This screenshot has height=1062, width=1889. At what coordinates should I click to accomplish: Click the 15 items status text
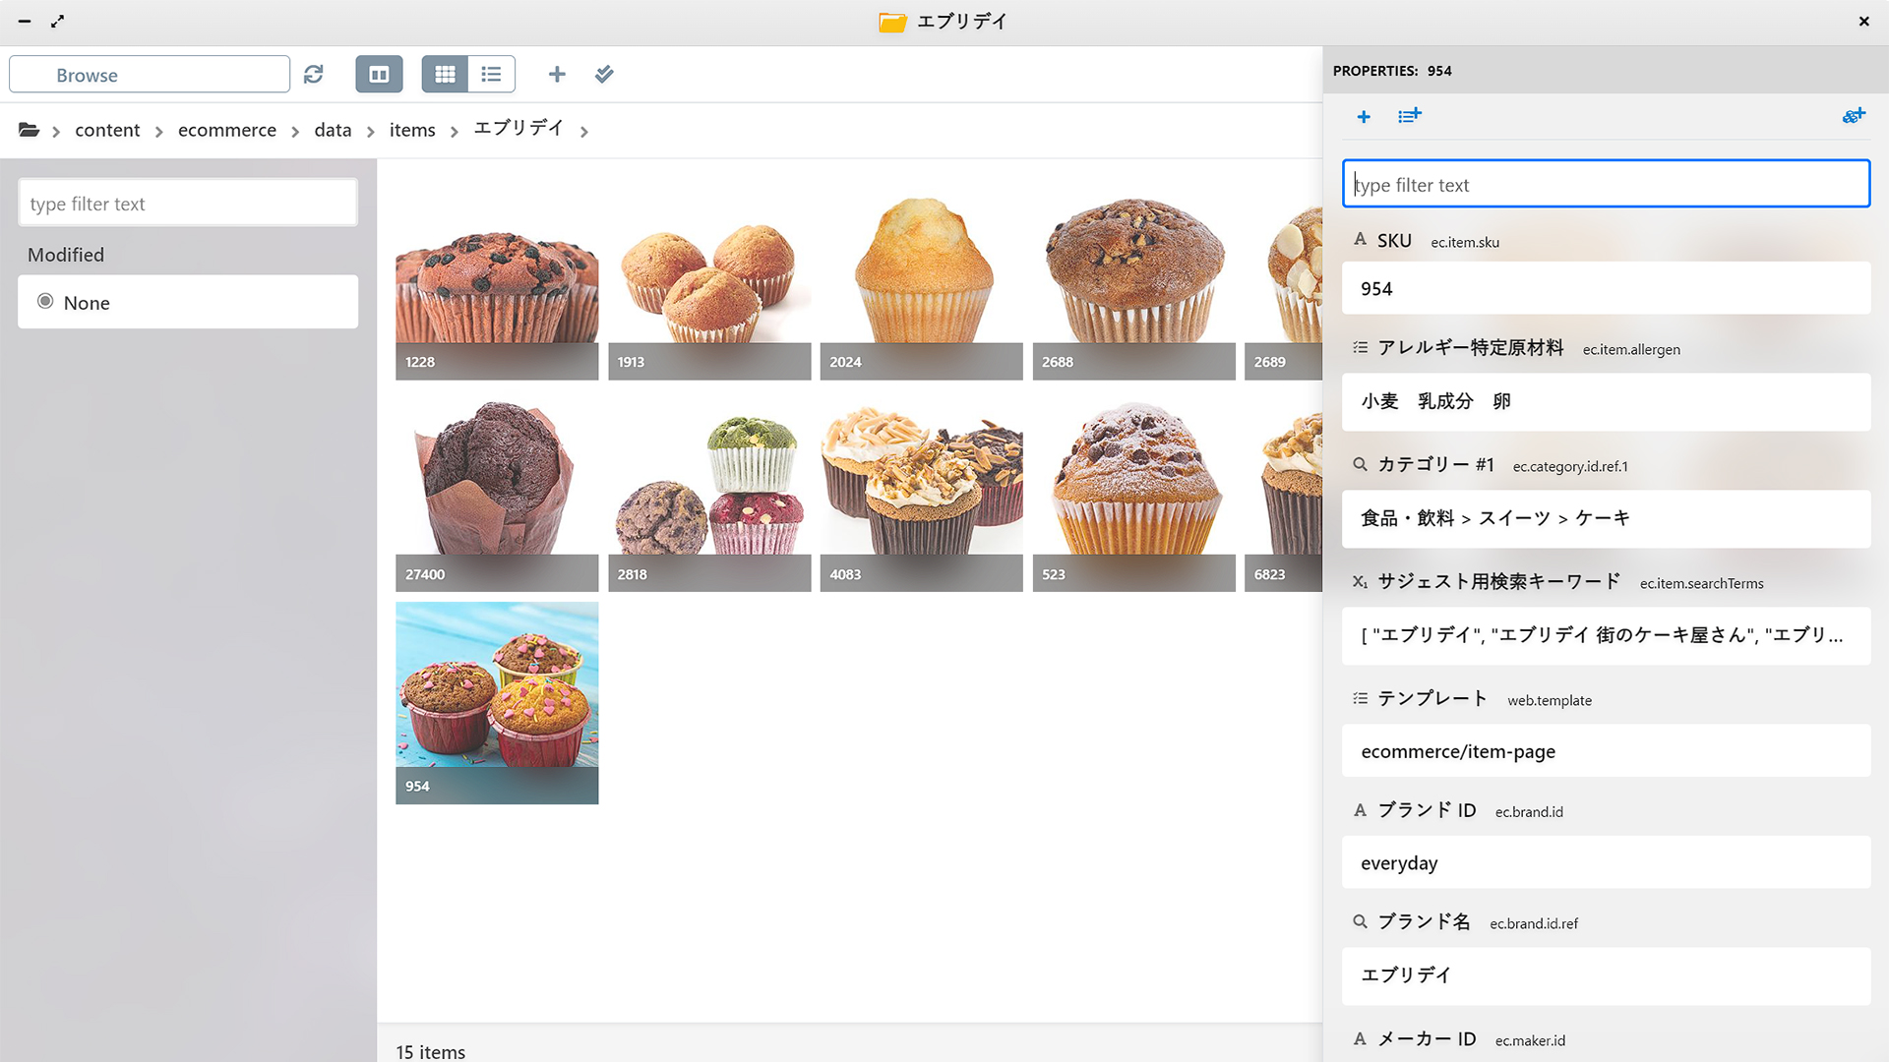(x=431, y=1051)
